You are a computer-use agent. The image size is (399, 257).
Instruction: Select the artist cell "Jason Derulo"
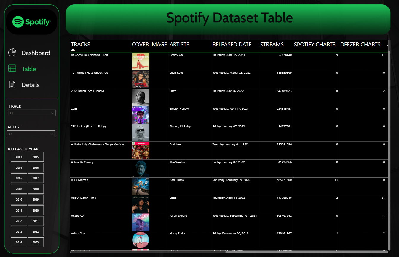pyautogui.click(x=178, y=216)
